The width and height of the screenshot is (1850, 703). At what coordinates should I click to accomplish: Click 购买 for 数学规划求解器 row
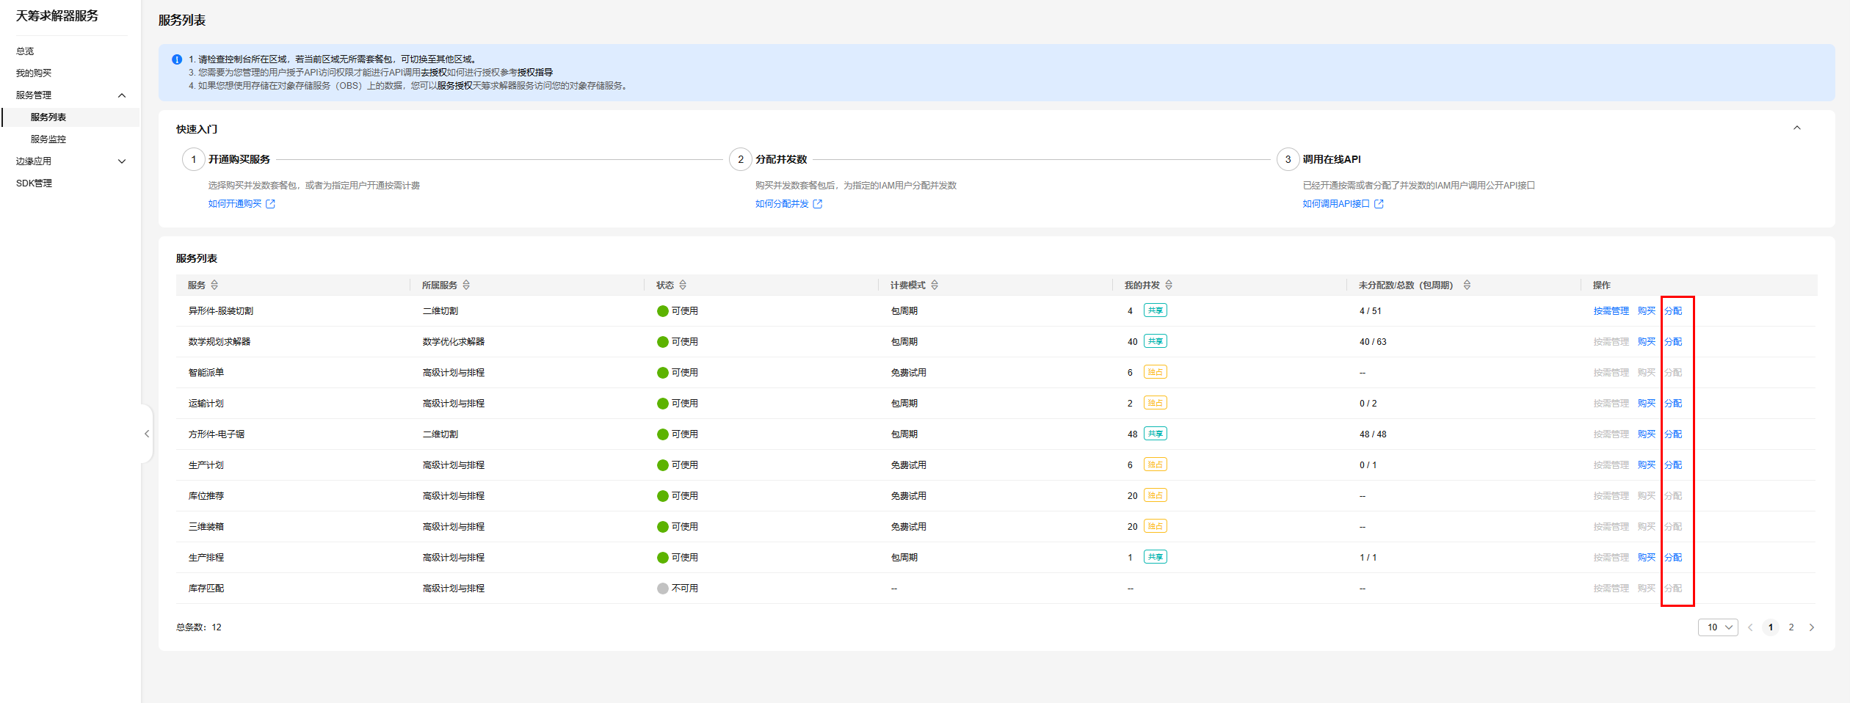[x=1647, y=342]
